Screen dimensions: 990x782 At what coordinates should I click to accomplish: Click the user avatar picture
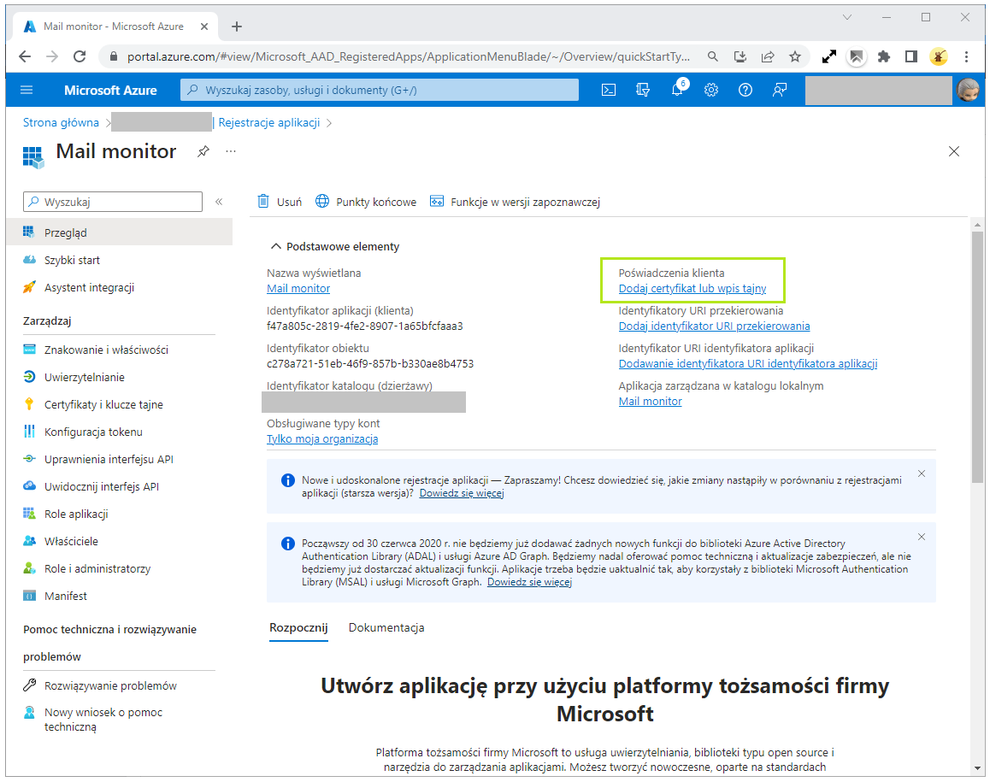click(968, 91)
